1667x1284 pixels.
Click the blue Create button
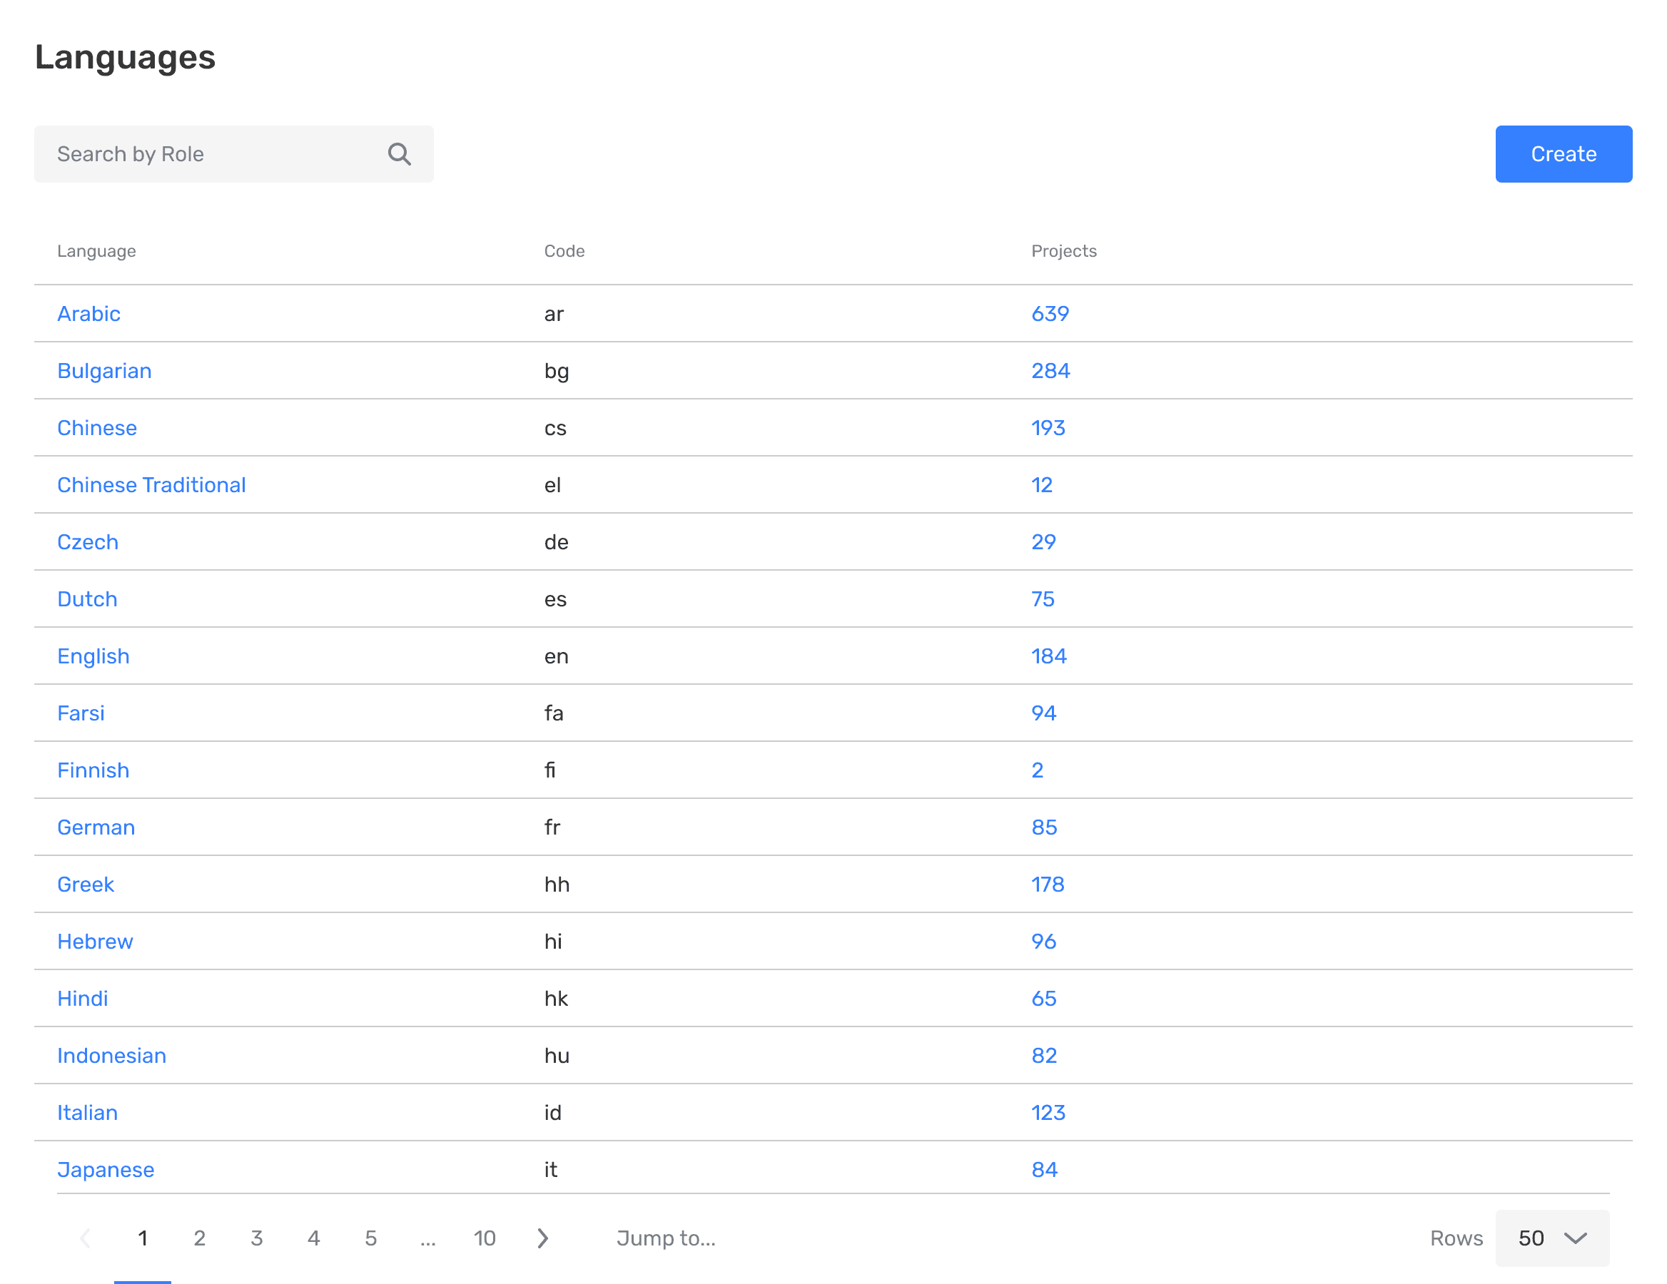point(1562,154)
